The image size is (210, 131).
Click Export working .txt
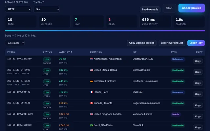172,43
